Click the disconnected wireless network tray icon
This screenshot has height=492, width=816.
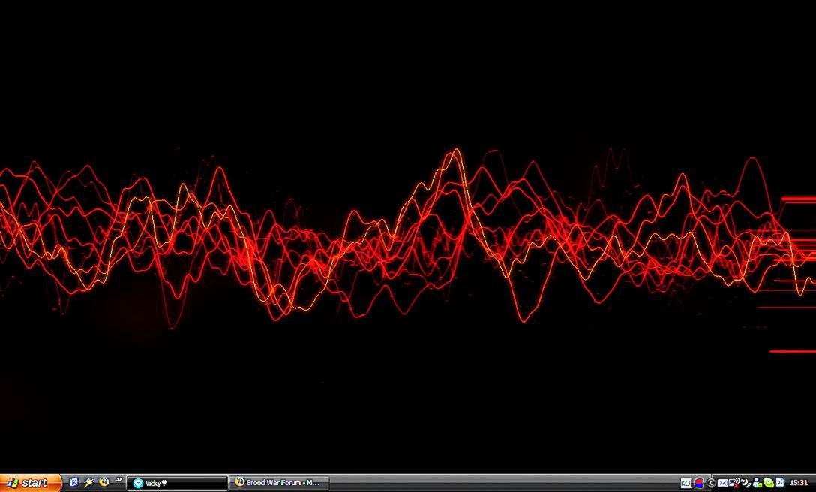(734, 482)
